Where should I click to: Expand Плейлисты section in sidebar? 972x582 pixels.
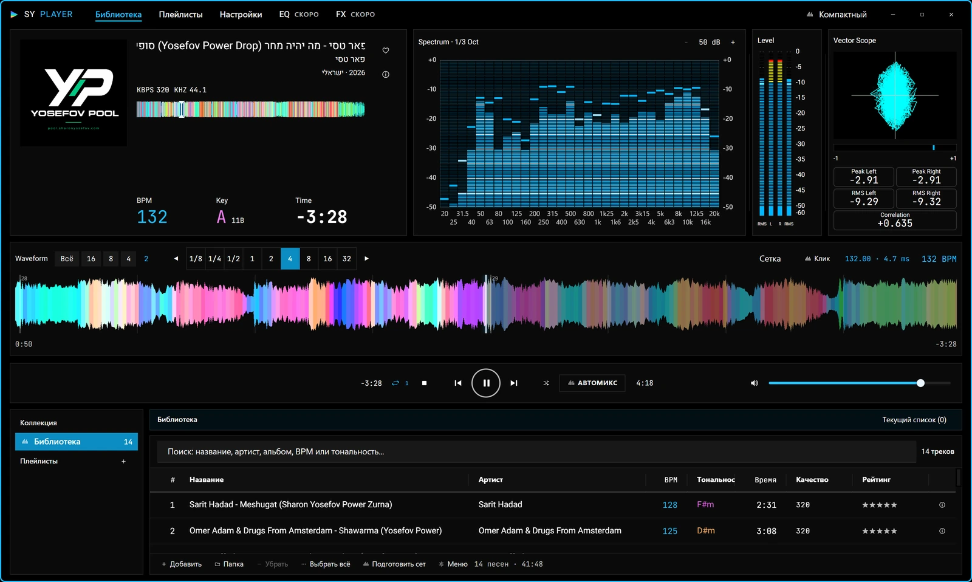click(39, 461)
